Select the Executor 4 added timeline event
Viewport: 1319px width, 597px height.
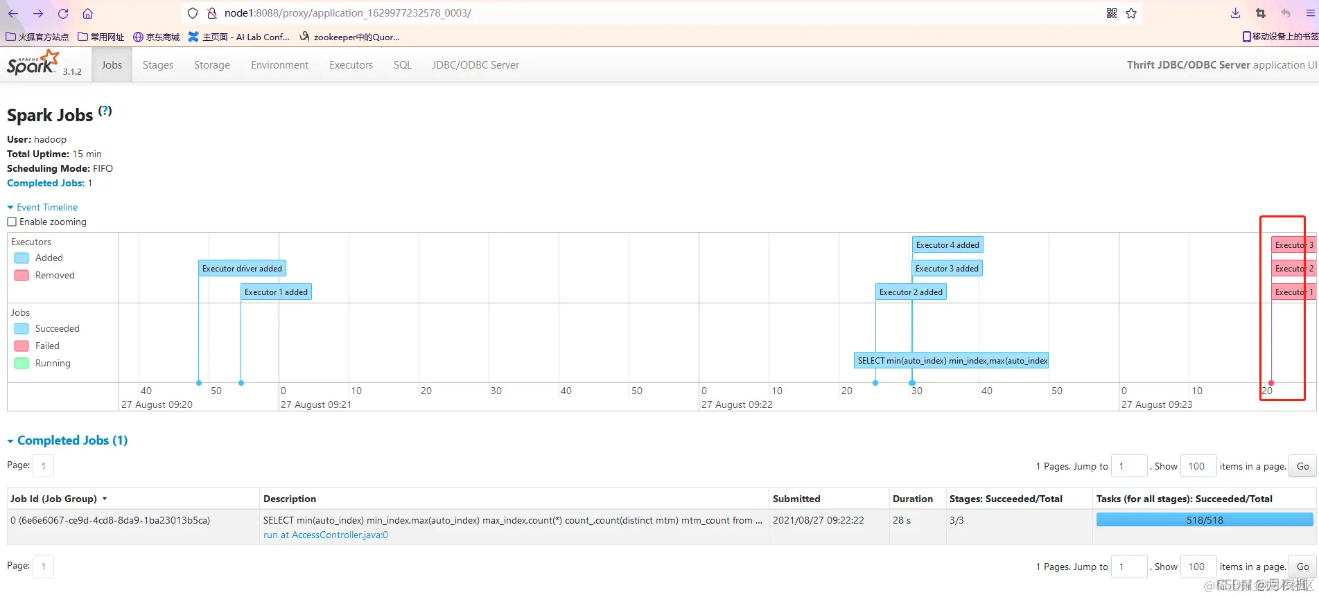coord(947,245)
